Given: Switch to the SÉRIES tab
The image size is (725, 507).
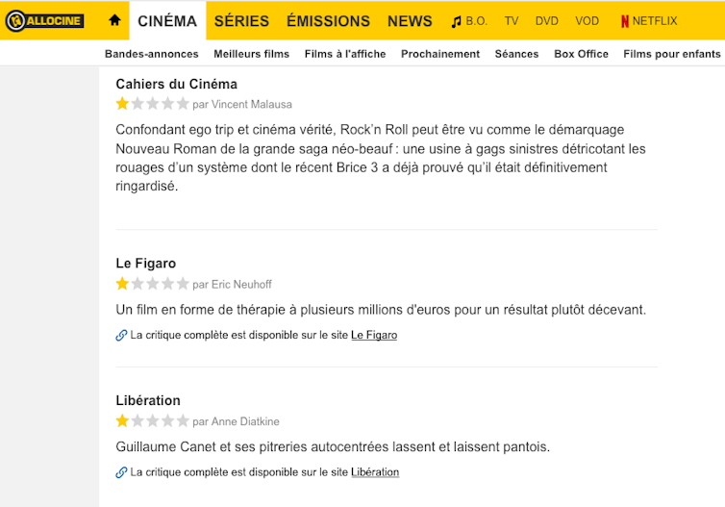Looking at the screenshot, I should point(241,21).
